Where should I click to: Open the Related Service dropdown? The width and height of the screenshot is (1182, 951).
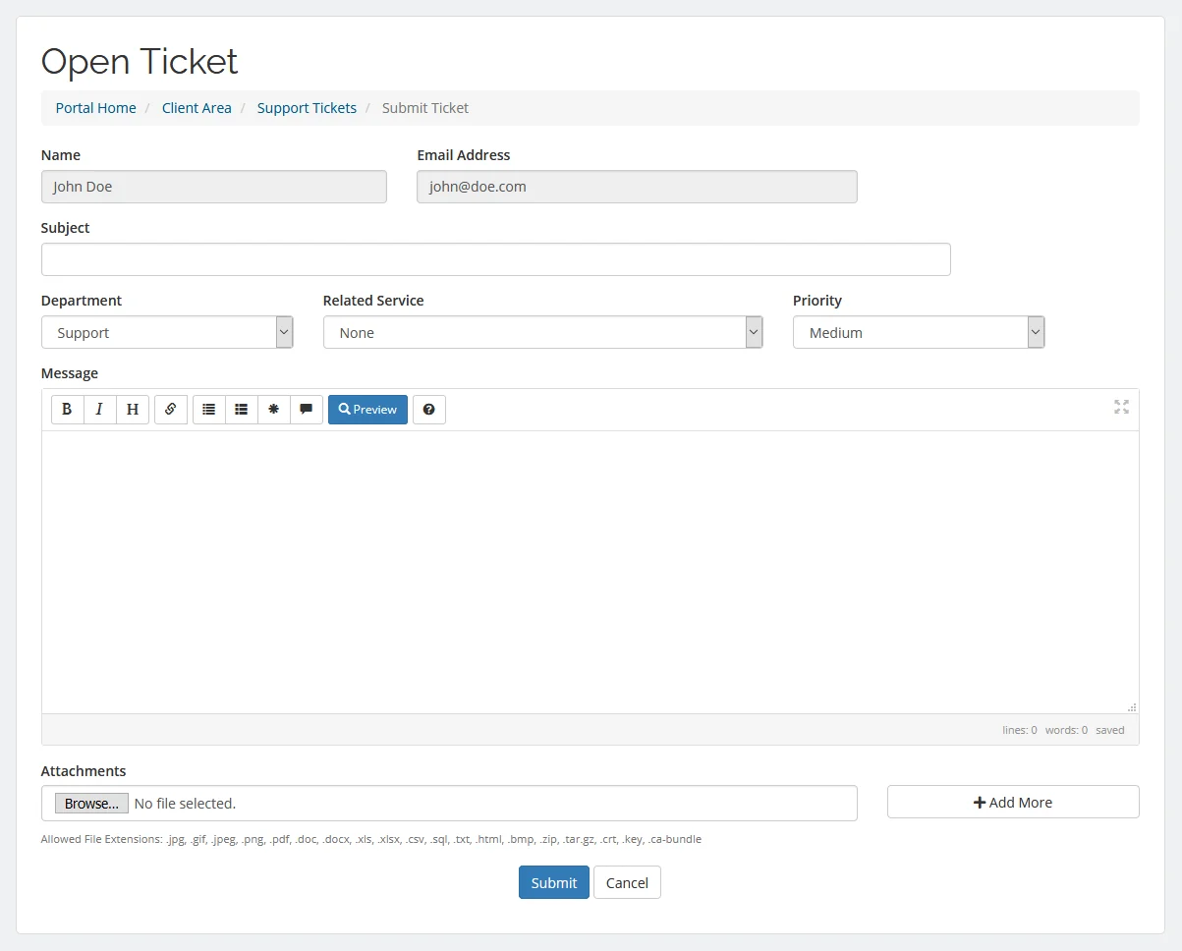tap(542, 332)
